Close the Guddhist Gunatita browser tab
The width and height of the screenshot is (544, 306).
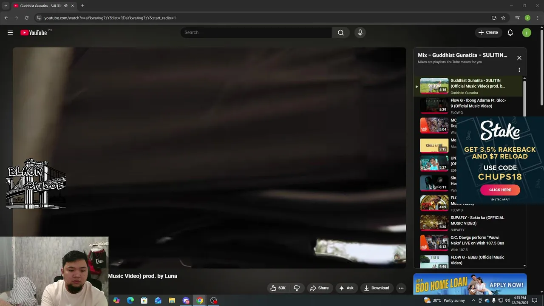pos(72,6)
